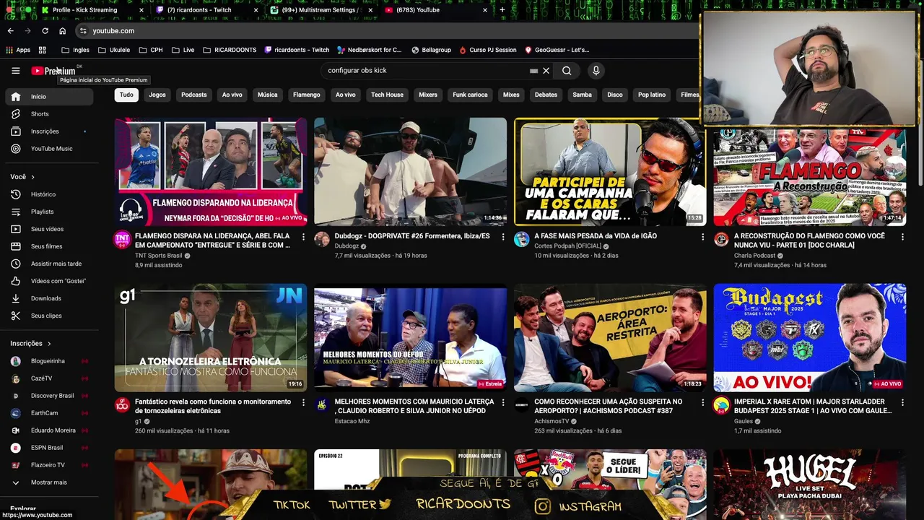The image size is (924, 520).
Task: Open Inscrições in the sidebar
Action: 49,131
